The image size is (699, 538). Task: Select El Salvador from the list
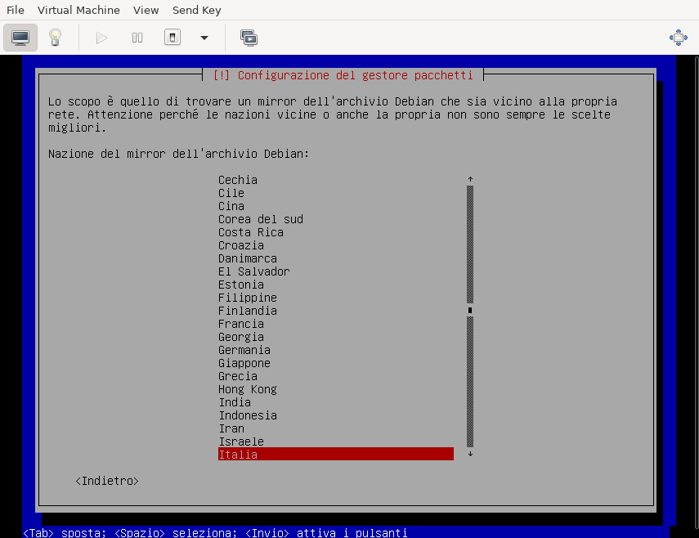tap(336, 271)
